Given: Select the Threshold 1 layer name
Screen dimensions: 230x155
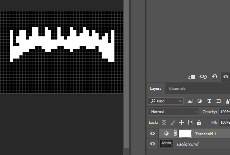Looking at the screenshot, I should tap(205, 134).
